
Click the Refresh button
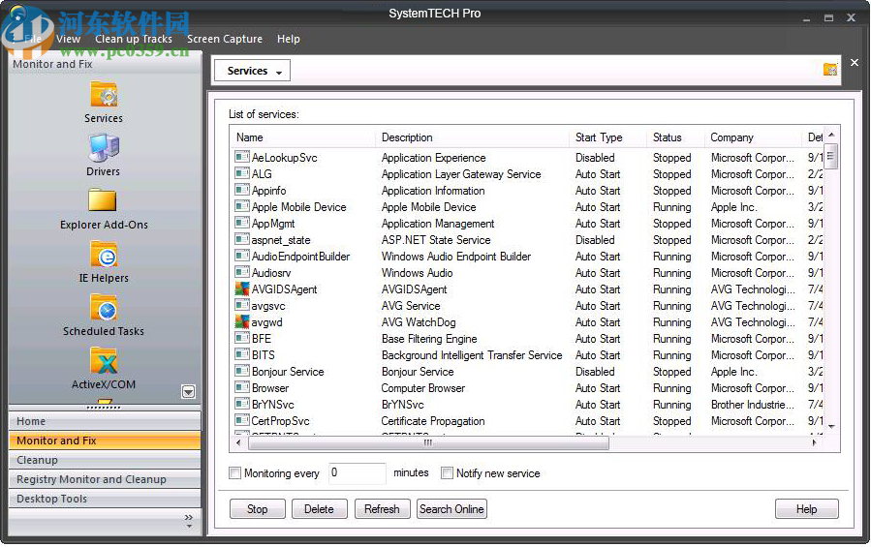click(382, 508)
